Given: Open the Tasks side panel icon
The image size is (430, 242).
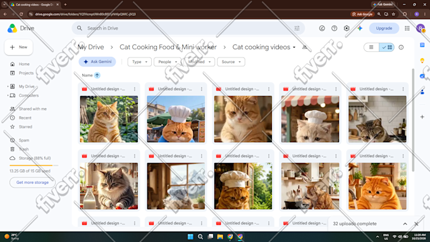Looking at the screenshot, I should (422, 76).
